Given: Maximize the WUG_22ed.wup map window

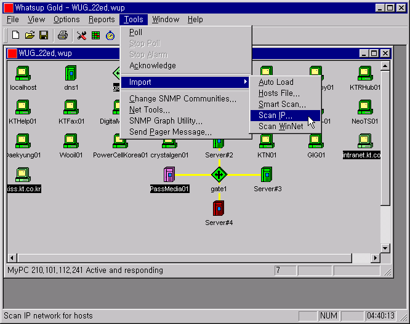Looking at the screenshot, I should click(x=374, y=53).
